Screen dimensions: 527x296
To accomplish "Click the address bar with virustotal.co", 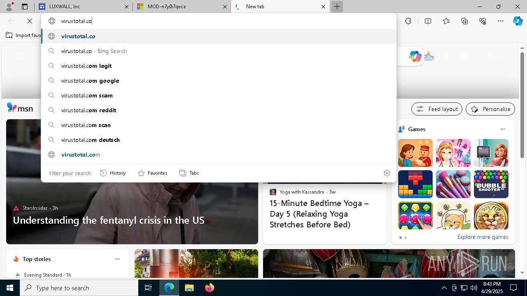I will pyautogui.click(x=218, y=21).
